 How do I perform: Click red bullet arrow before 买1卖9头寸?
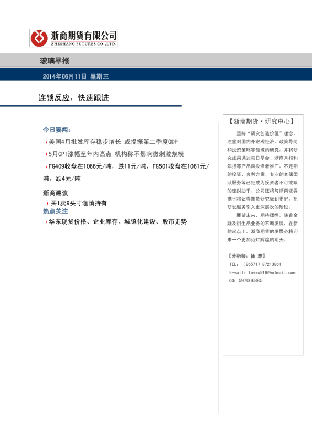tap(47, 203)
